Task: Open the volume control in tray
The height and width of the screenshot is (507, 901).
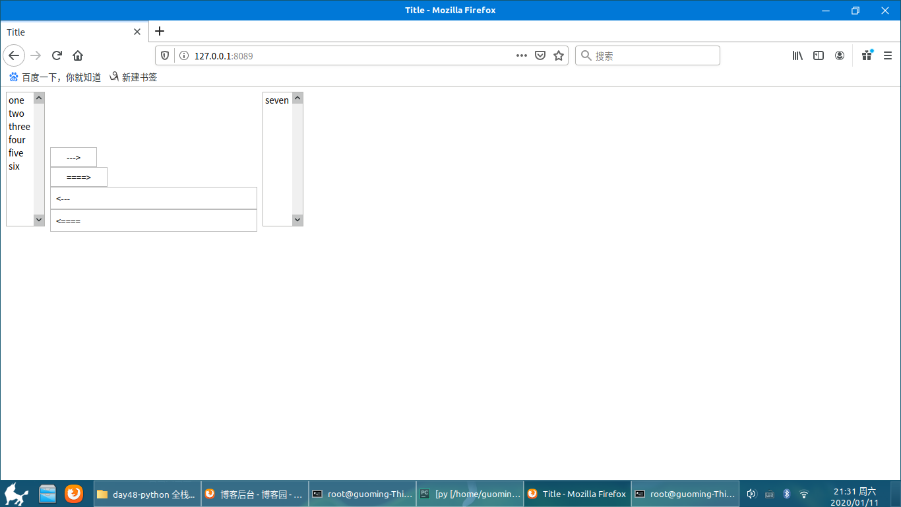Action: pyautogui.click(x=751, y=494)
